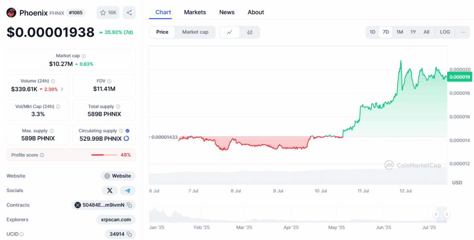Open the Website link dropdown
The image size is (474, 240).
point(118,176)
